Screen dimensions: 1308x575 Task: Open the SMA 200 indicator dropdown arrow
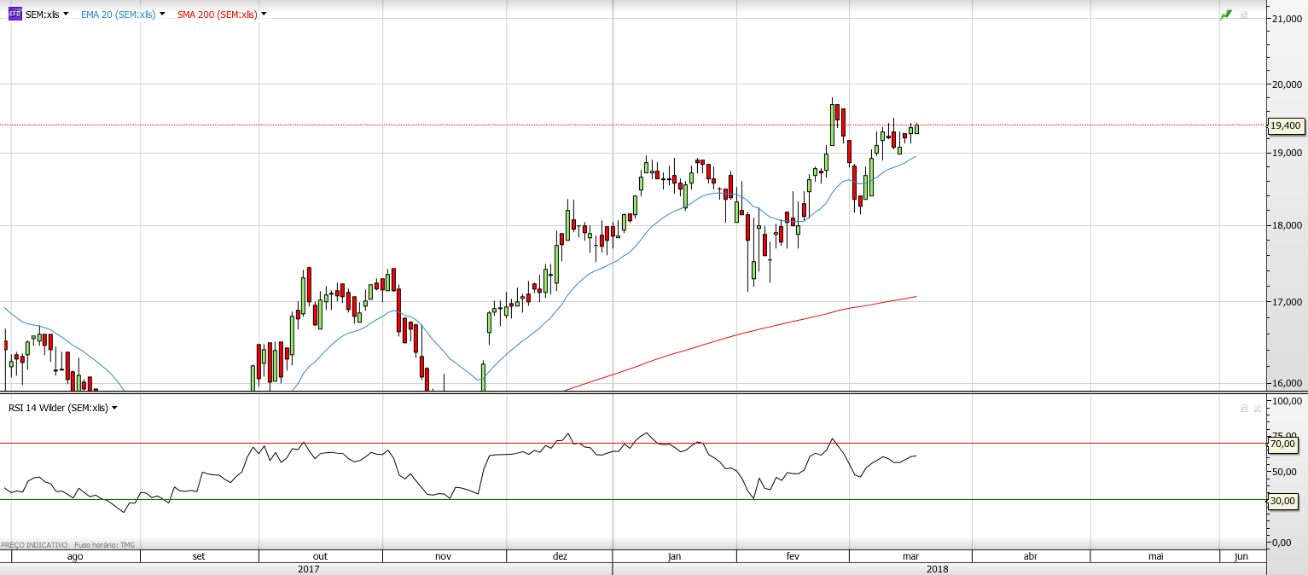click(x=264, y=14)
